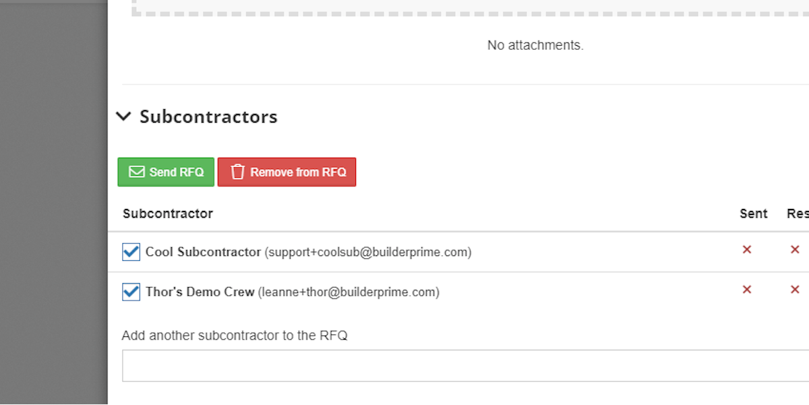Uncheck the Cool Subcontractor checkbox
This screenshot has height=405, width=809.
click(131, 252)
